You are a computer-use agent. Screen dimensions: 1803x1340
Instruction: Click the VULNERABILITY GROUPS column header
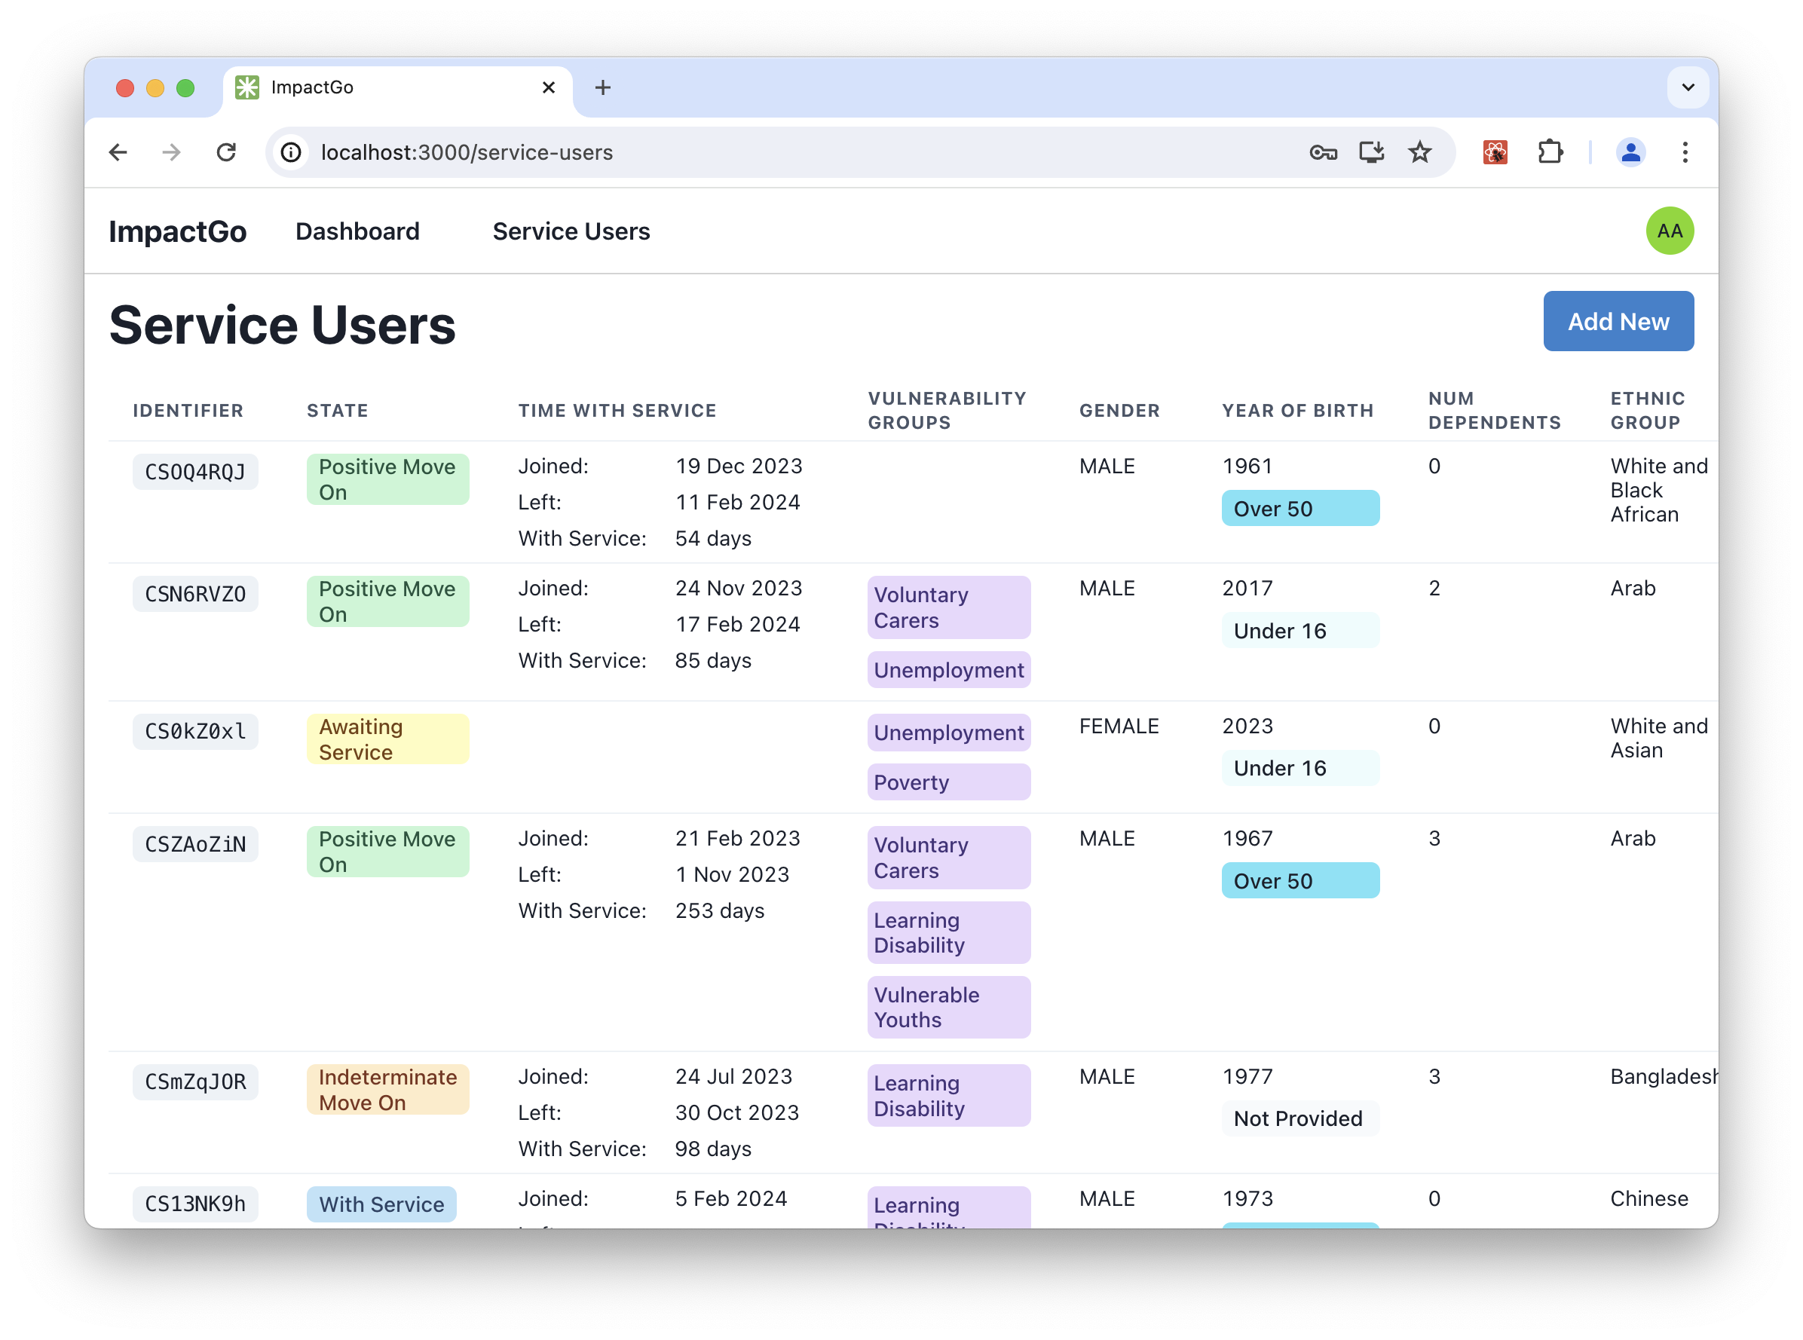pos(947,411)
